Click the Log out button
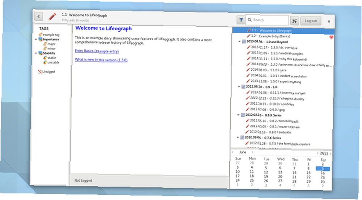This screenshot has width=362, height=200. point(311,21)
